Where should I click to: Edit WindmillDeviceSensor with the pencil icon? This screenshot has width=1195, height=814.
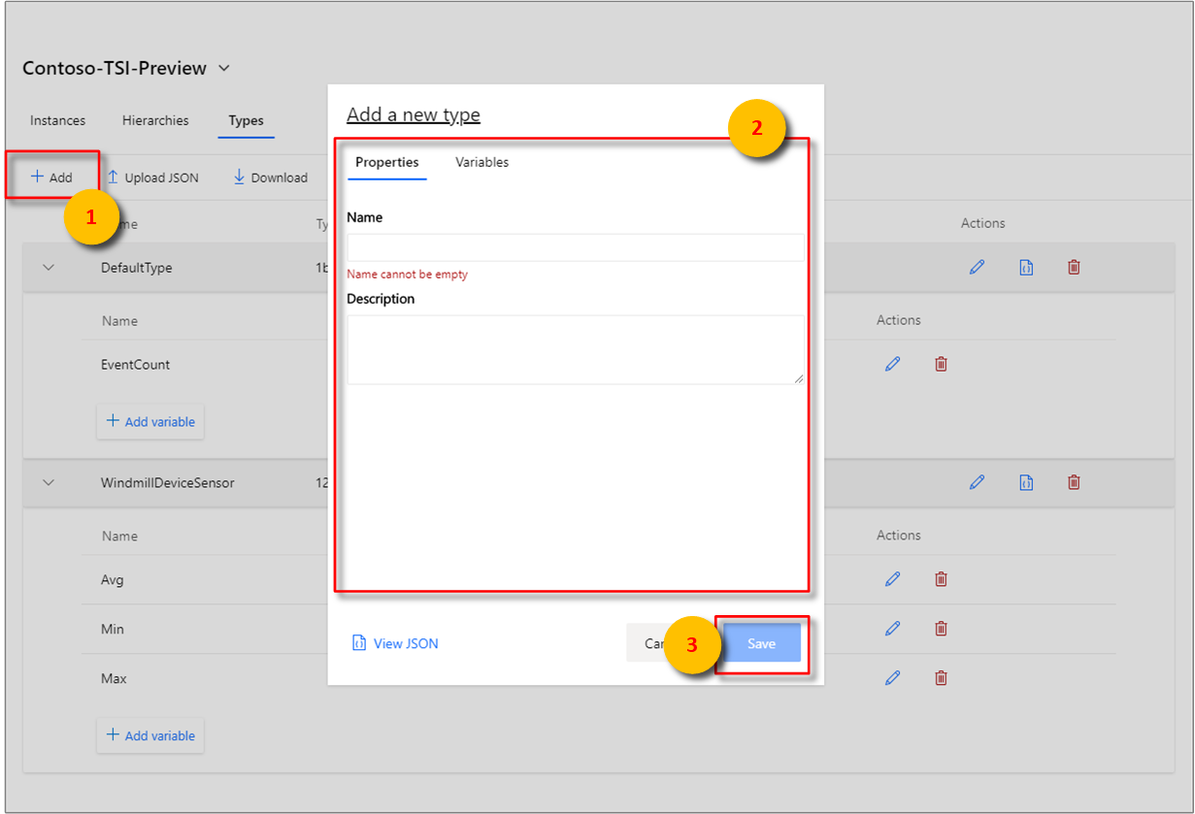click(x=977, y=482)
